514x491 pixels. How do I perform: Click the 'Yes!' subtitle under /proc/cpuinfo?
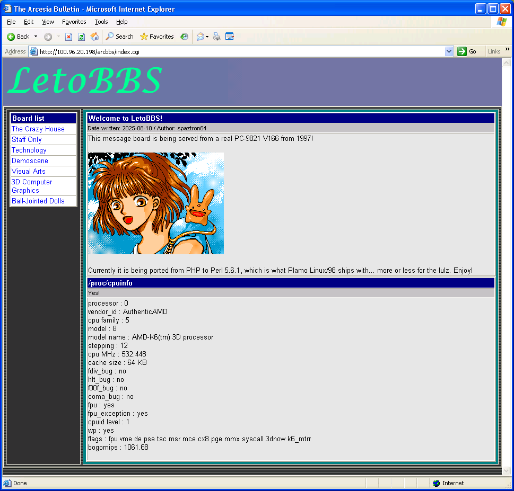click(94, 293)
